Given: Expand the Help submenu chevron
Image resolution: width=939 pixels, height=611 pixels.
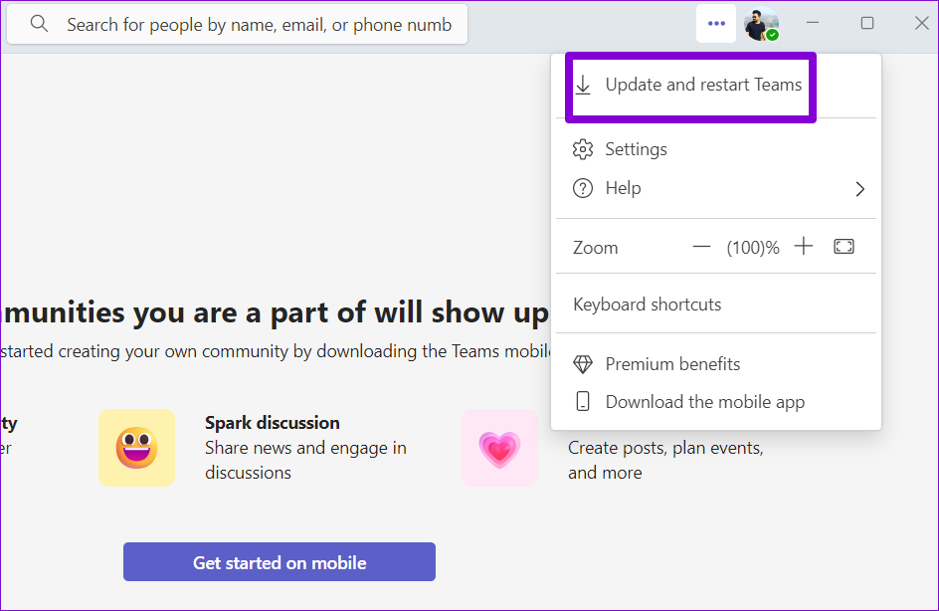Looking at the screenshot, I should (860, 189).
